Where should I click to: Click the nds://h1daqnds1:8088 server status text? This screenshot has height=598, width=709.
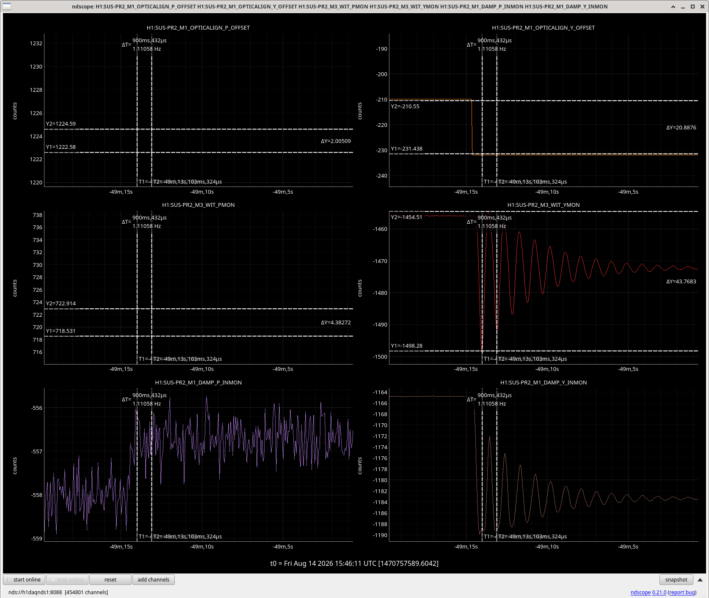(x=58, y=592)
